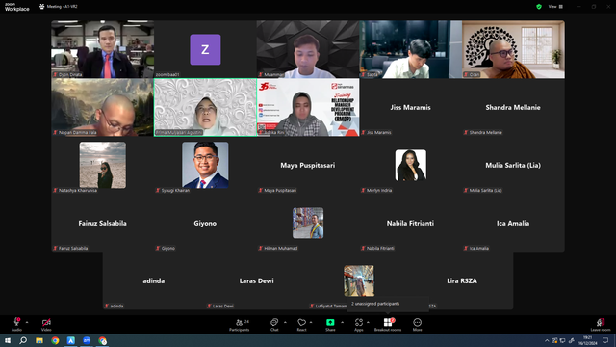The image size is (616, 347).
Task: Open Breakout rooms
Action: pyautogui.click(x=388, y=324)
